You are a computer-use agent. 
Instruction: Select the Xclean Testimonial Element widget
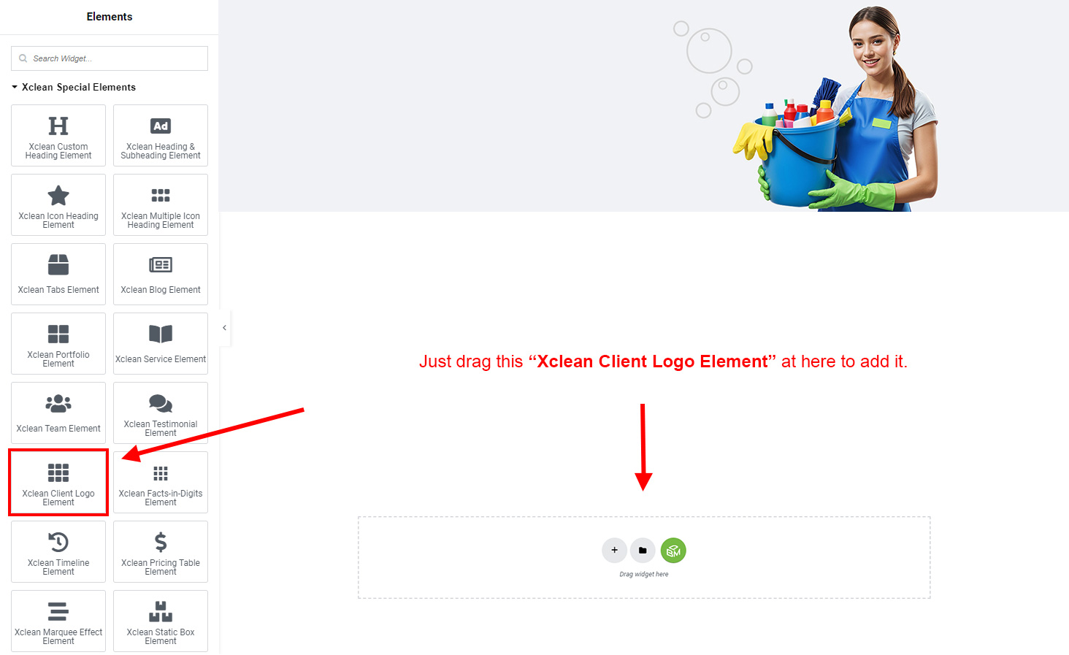[161, 413]
